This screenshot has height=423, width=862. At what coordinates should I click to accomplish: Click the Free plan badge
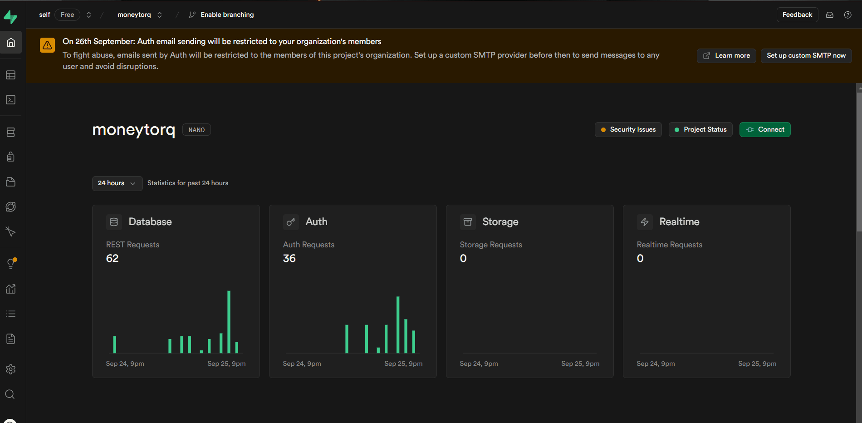coord(67,15)
